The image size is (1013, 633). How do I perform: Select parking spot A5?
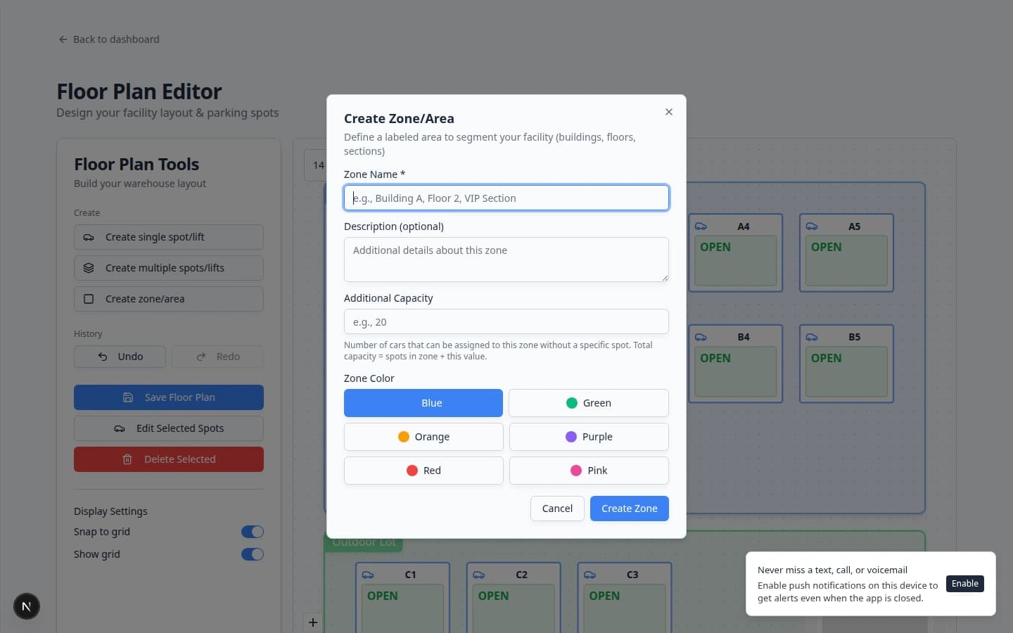(x=847, y=252)
